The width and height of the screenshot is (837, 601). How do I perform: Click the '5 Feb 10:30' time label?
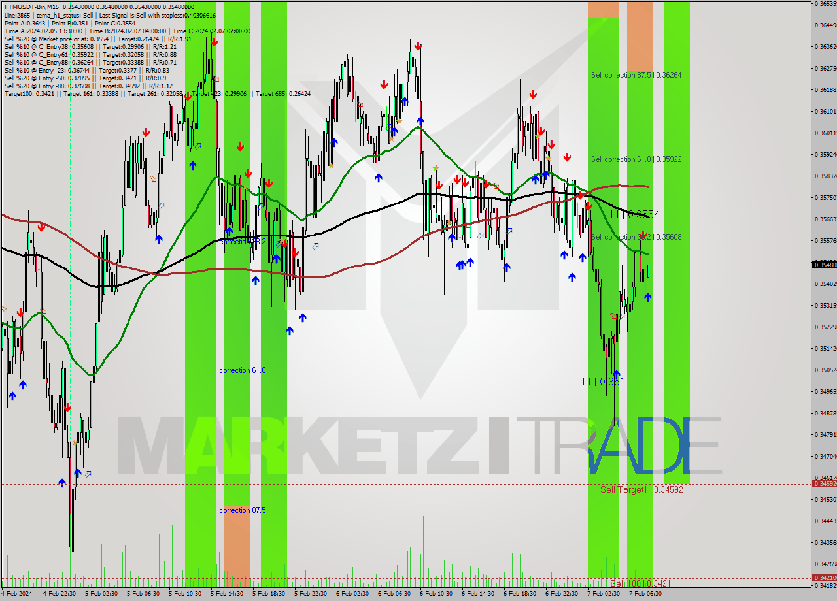(x=185, y=594)
